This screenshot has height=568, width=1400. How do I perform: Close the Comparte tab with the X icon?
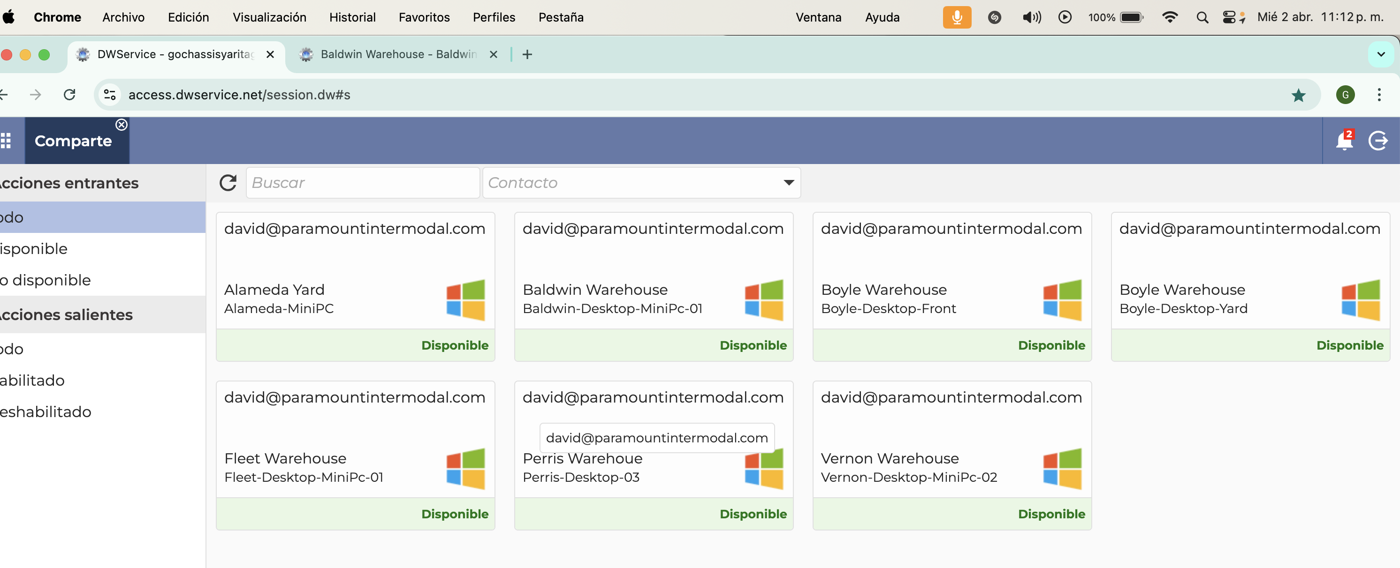tap(121, 125)
